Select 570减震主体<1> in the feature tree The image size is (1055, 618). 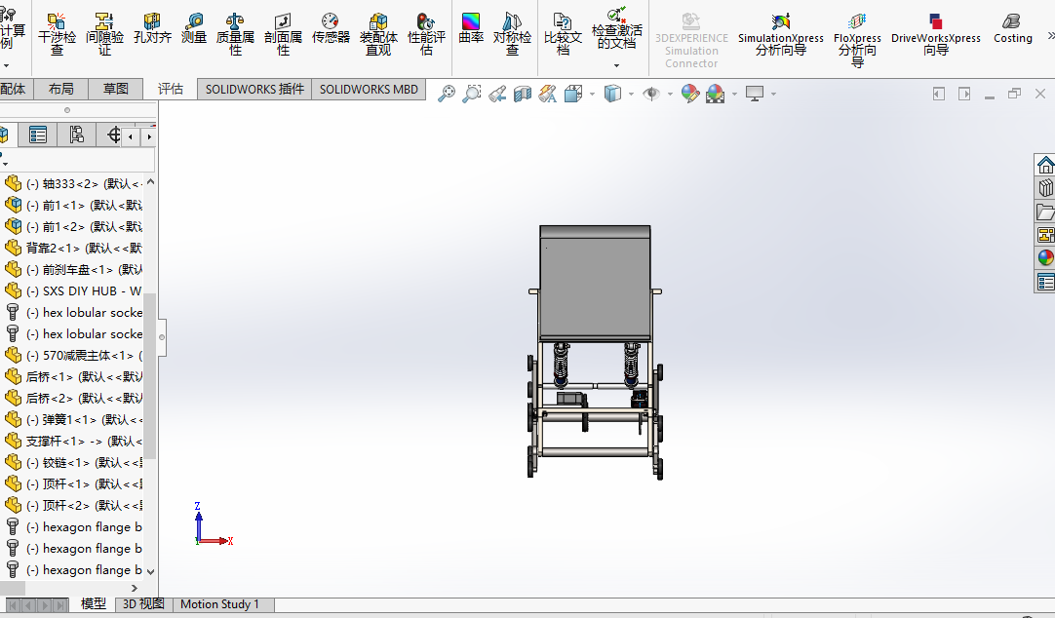click(73, 355)
